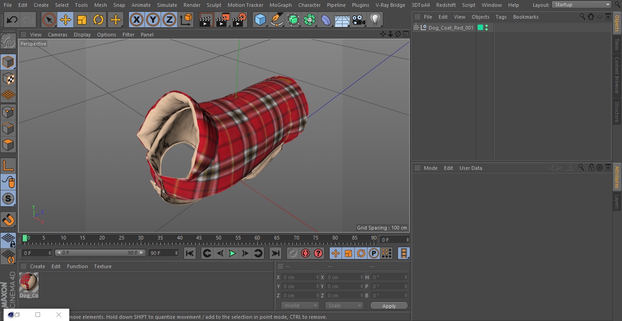Screen dimensions: 622x321
Task: Open attribute manager Mode menu
Action: point(430,168)
